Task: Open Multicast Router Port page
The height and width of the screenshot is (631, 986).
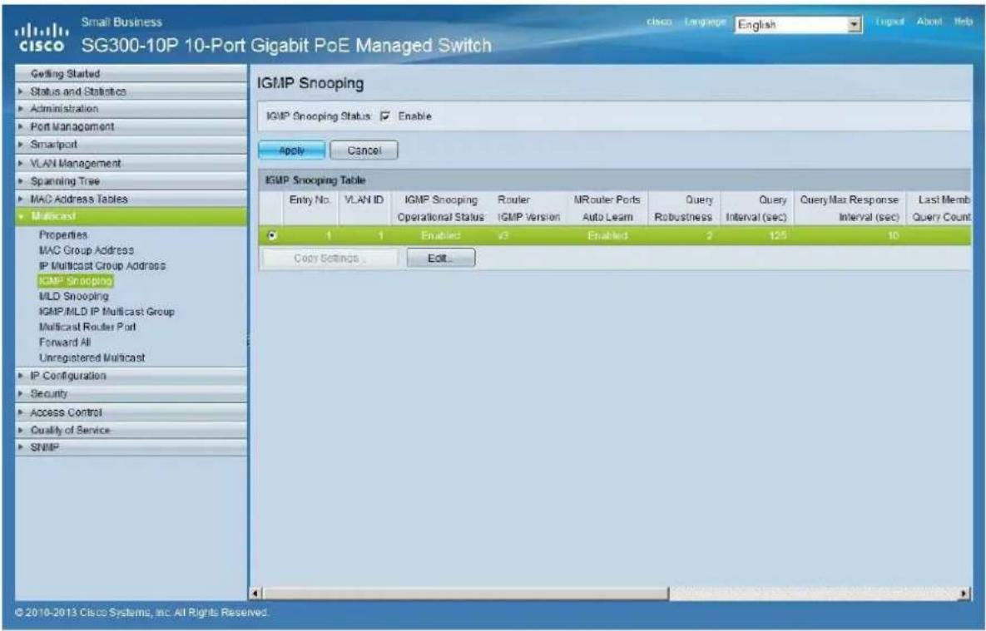Action: (87, 327)
